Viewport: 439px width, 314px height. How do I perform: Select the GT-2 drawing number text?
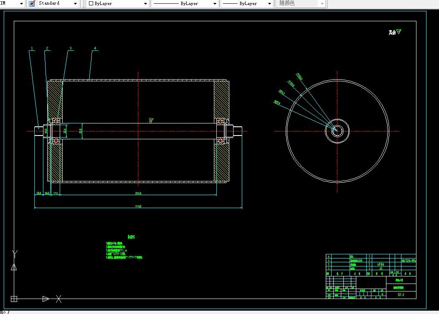[x=401, y=295]
